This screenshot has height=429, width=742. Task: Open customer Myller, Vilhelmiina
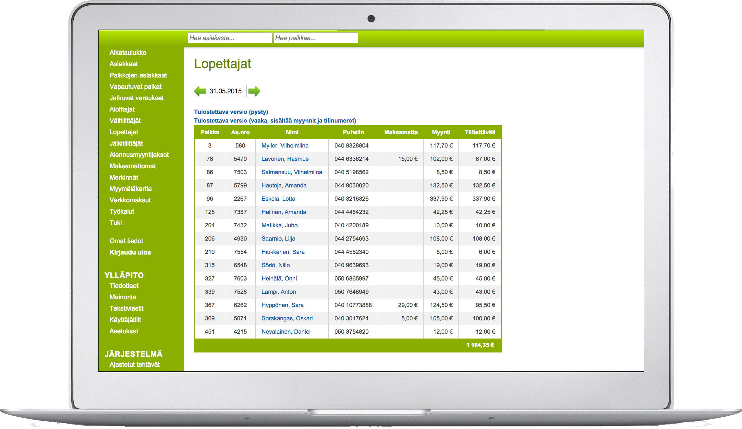pyautogui.click(x=285, y=146)
